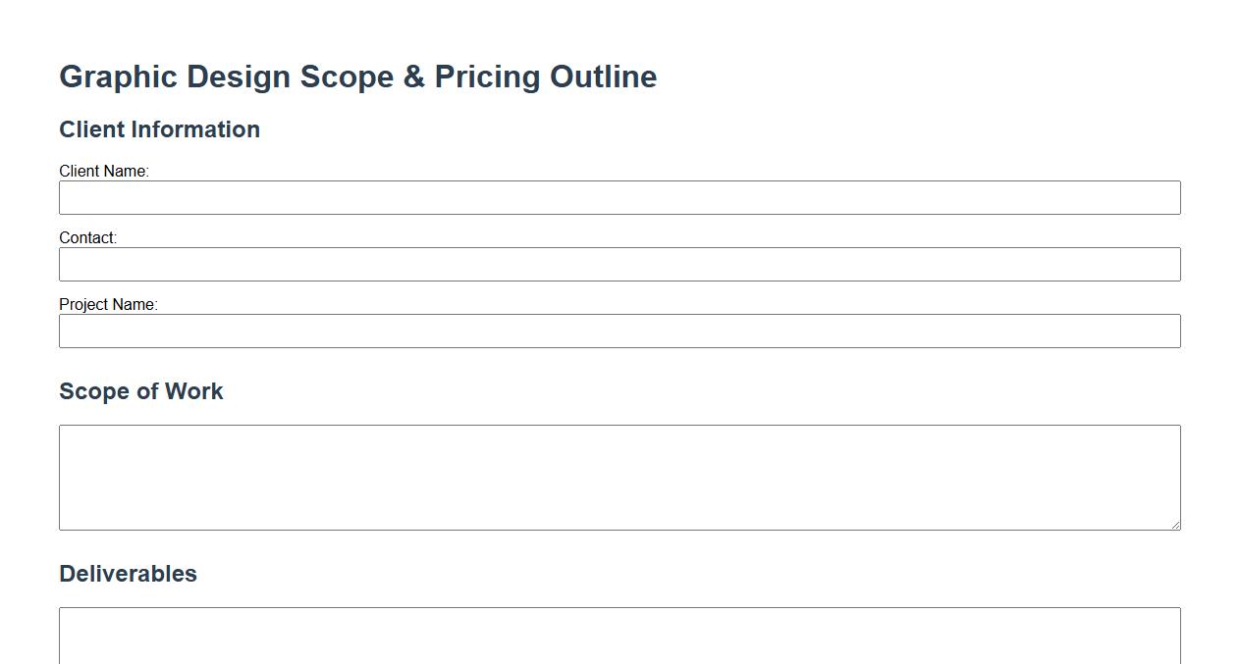
Task: Click the 'Client Information' section heading
Action: (159, 129)
